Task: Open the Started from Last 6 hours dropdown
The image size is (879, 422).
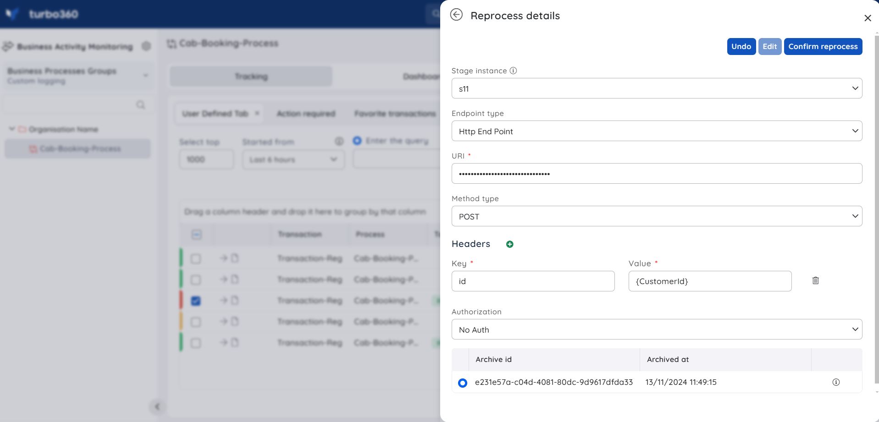Action: coord(293,159)
